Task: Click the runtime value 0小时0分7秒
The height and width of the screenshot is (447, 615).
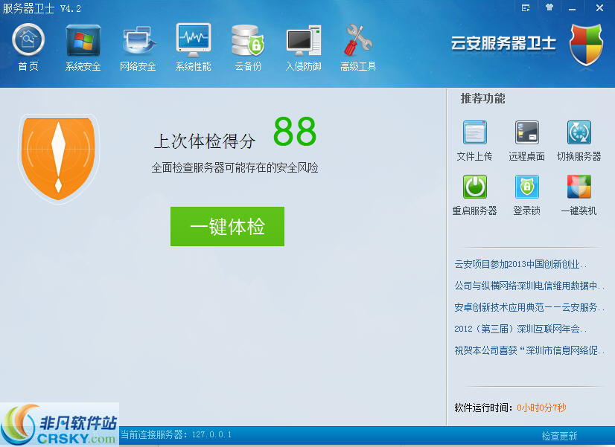Action: [541, 408]
